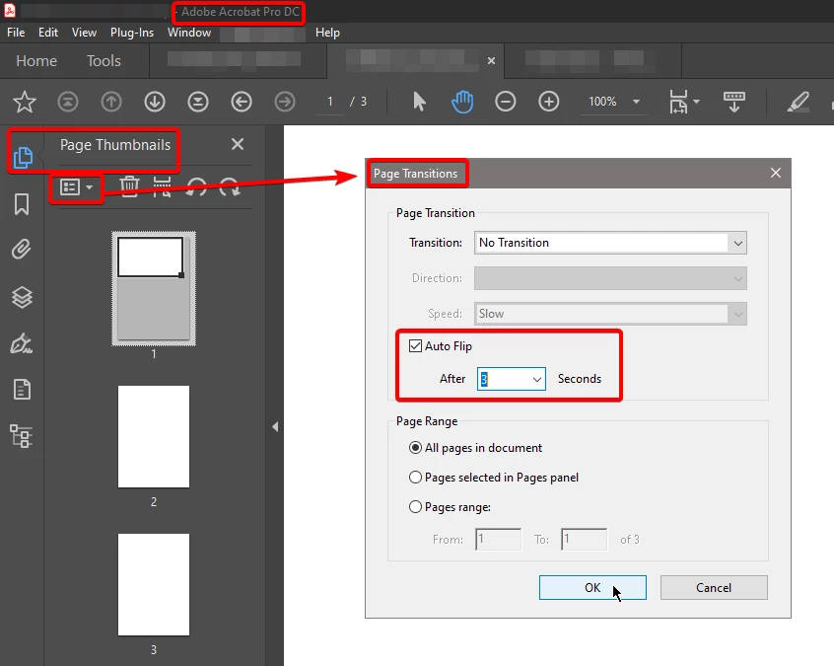
Task: Confirm with the OK button
Action: 592,588
